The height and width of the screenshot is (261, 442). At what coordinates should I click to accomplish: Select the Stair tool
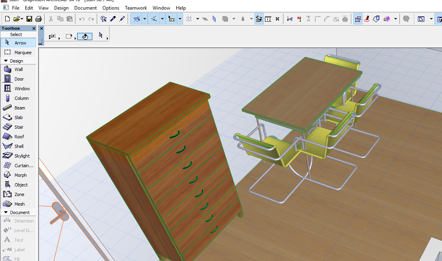pos(18,127)
